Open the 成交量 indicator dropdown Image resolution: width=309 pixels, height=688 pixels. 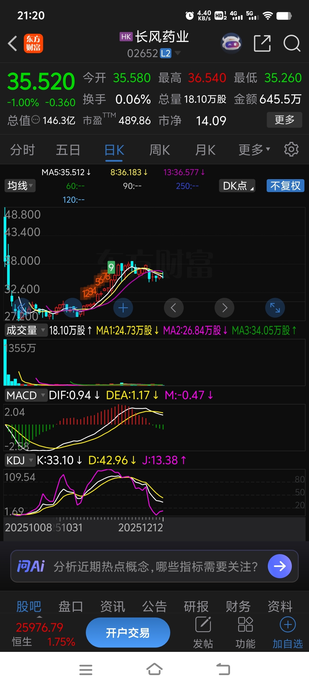[26, 330]
